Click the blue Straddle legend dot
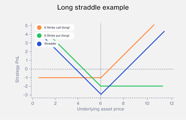Image resolution: width=186 pixels, height=120 pixels. [39, 44]
